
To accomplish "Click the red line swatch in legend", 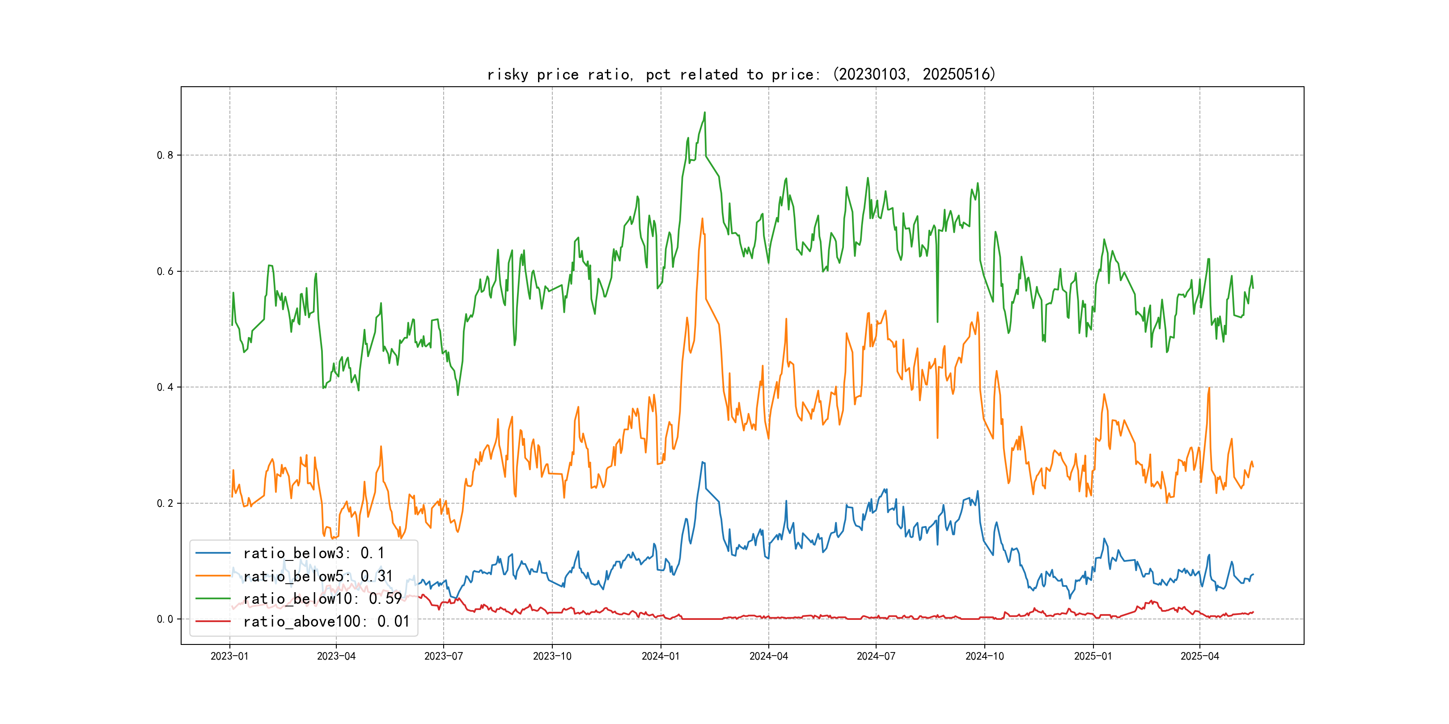I will coord(212,621).
